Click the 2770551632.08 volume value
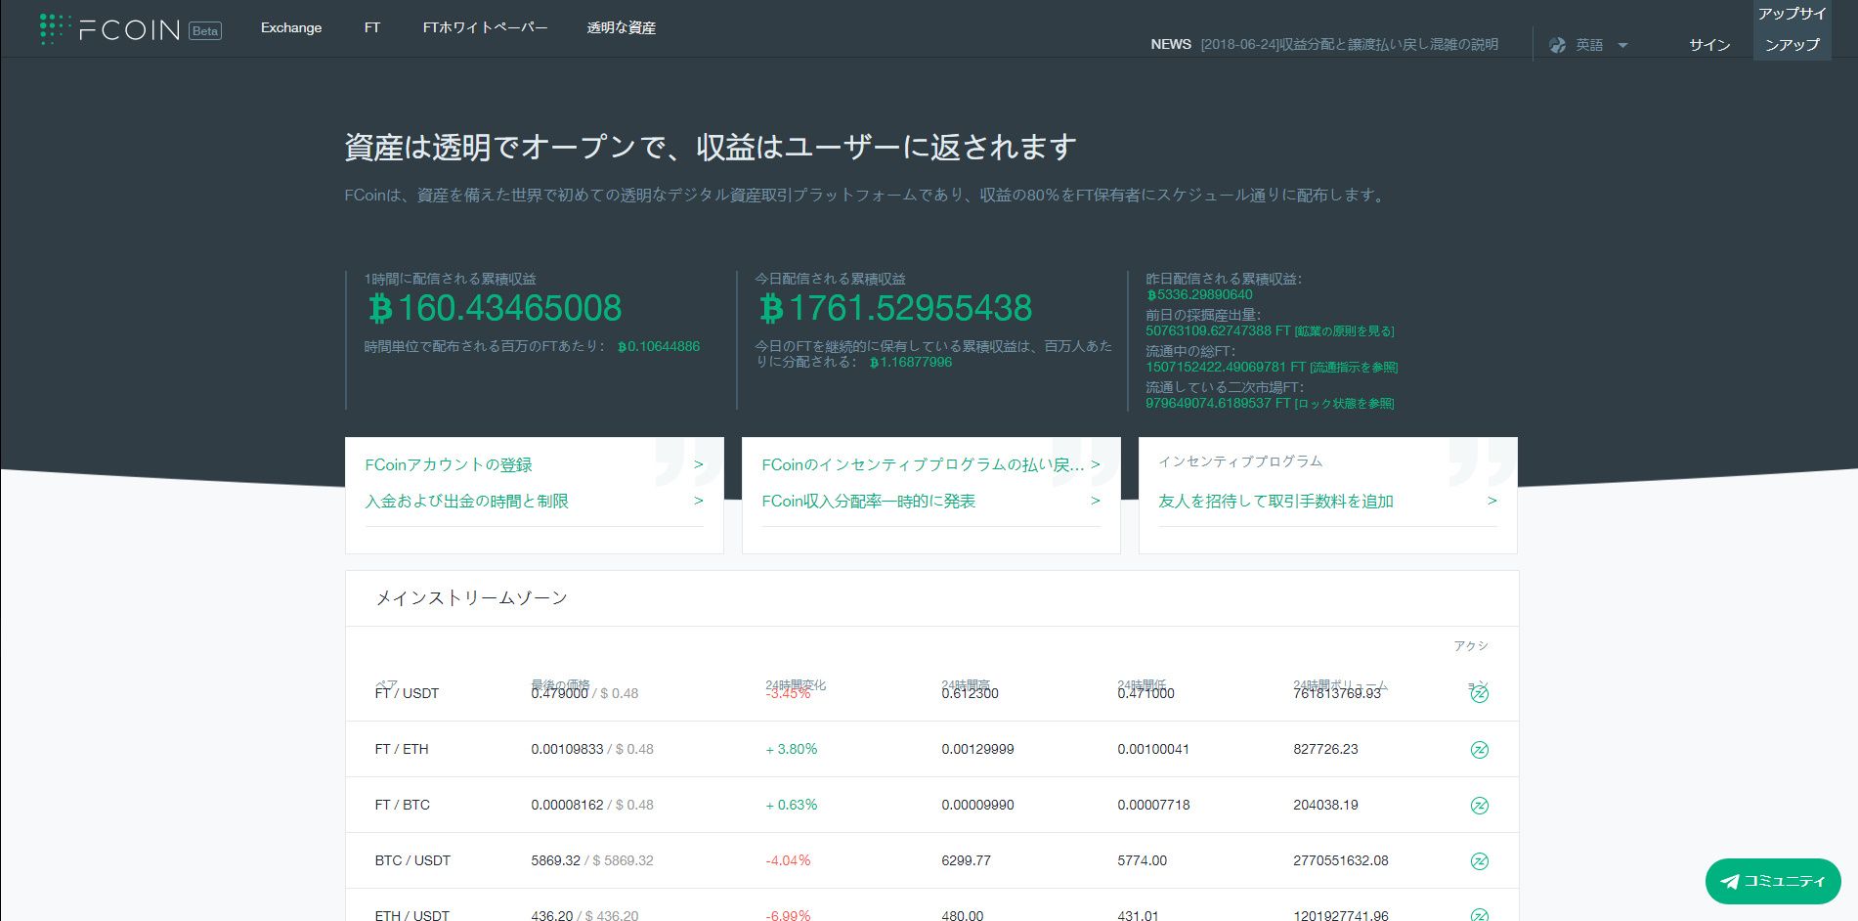 [1341, 860]
